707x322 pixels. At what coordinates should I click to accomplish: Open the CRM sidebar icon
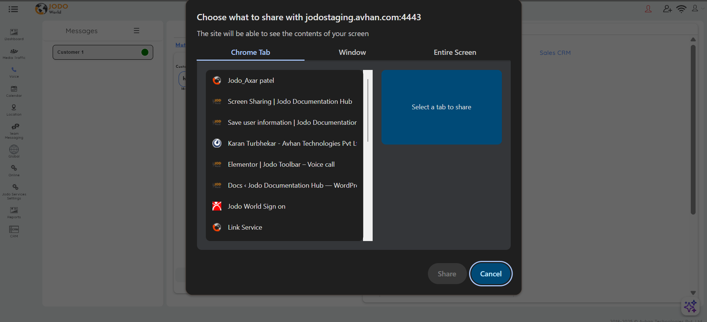pos(14,229)
